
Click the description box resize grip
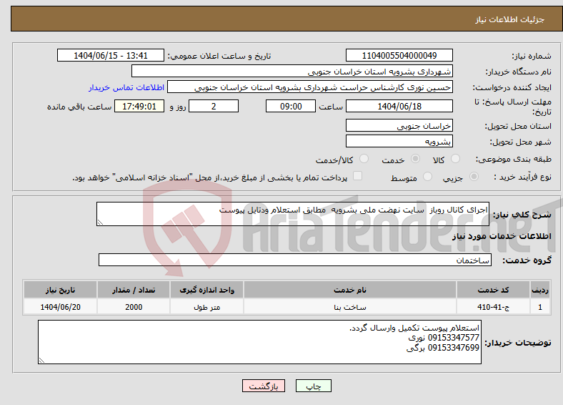100,223
